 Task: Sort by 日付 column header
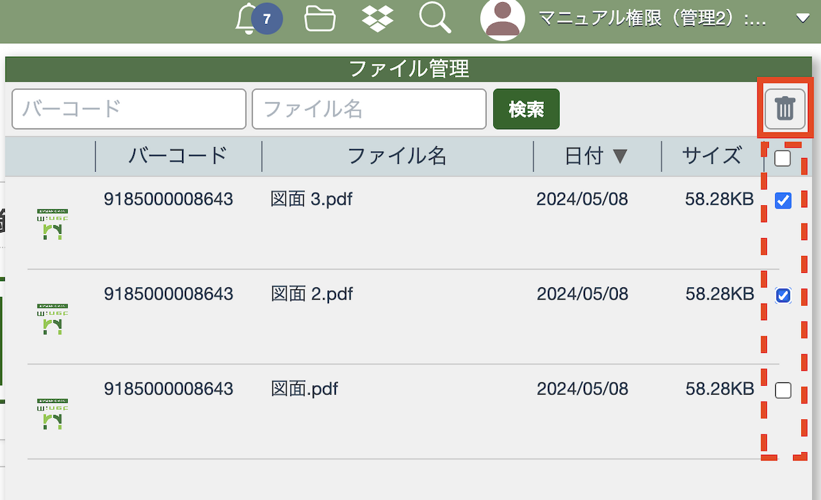click(x=596, y=156)
